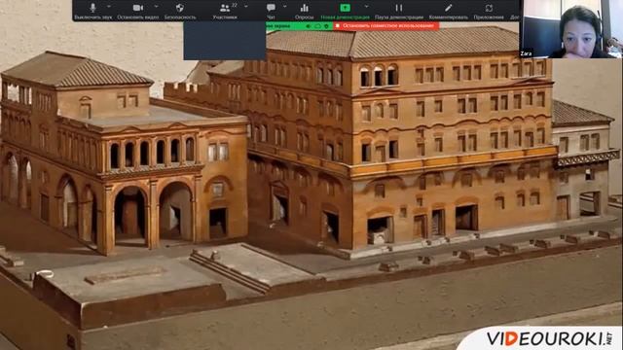
Task: Stop camera via Остановить видео
Action: click(138, 11)
